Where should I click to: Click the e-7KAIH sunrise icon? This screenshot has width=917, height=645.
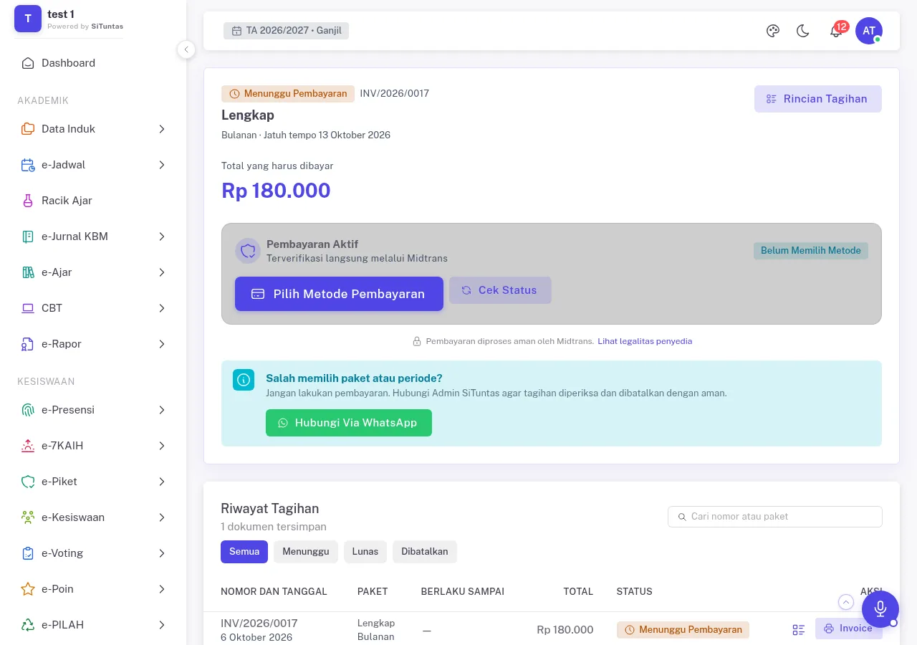pos(28,446)
